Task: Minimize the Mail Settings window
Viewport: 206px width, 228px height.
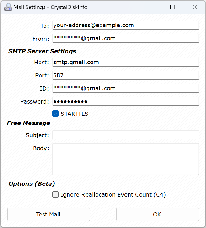Action: pyautogui.click(x=151, y=7)
